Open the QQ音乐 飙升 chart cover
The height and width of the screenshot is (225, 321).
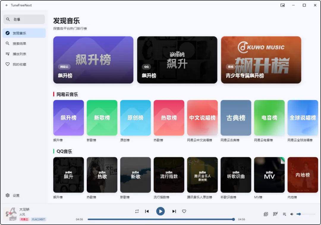pyautogui.click(x=69, y=175)
